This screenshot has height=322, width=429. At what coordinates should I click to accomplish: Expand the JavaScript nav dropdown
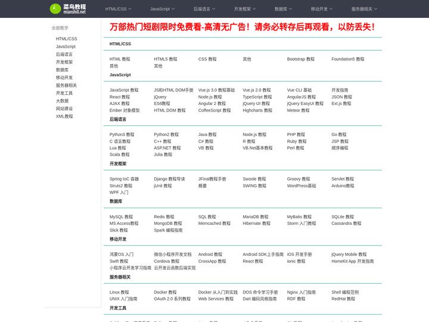tap(162, 9)
